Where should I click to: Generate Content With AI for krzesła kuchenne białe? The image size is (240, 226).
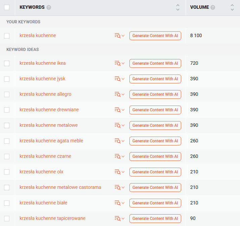(155, 203)
